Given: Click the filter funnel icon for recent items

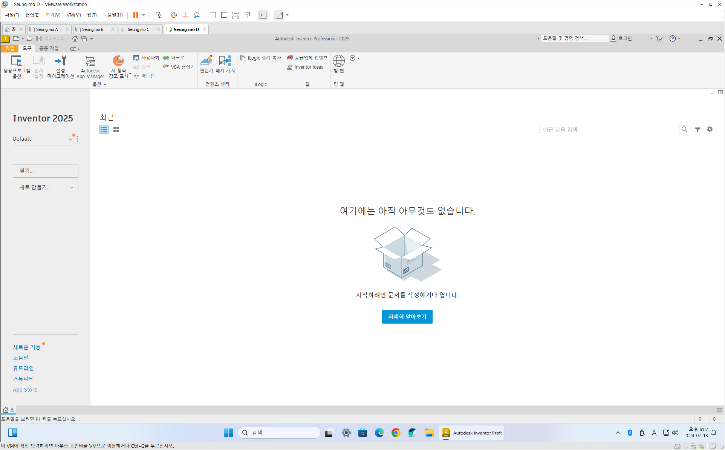Looking at the screenshot, I should [697, 129].
